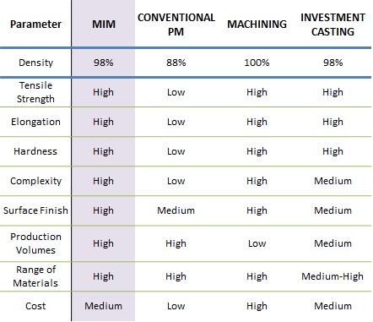Select the Elongation row label
This screenshot has width=373, height=322.
[x=35, y=122]
